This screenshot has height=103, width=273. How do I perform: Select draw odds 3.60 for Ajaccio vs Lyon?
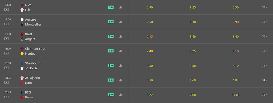tap(193, 80)
